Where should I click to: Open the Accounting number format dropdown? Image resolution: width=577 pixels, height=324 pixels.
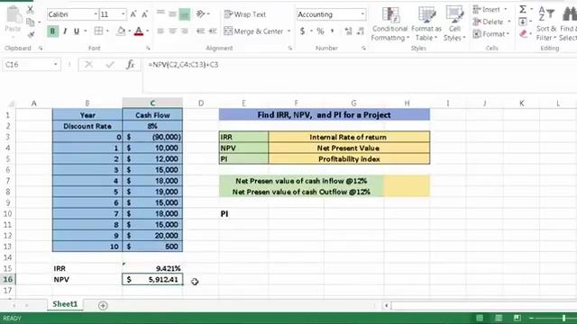[x=362, y=14]
